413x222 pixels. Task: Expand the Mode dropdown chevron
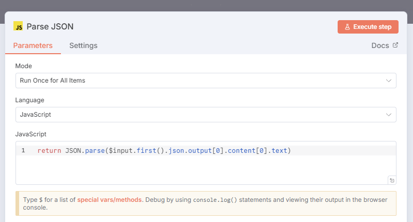pyautogui.click(x=389, y=81)
